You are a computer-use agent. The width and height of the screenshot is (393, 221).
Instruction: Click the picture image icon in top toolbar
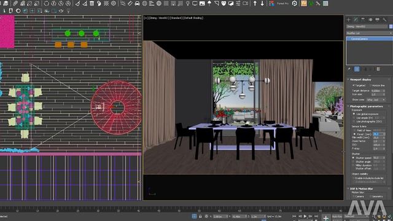202,4
